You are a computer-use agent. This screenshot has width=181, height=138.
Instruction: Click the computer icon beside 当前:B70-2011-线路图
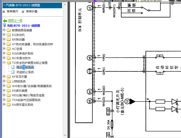(4, 25)
